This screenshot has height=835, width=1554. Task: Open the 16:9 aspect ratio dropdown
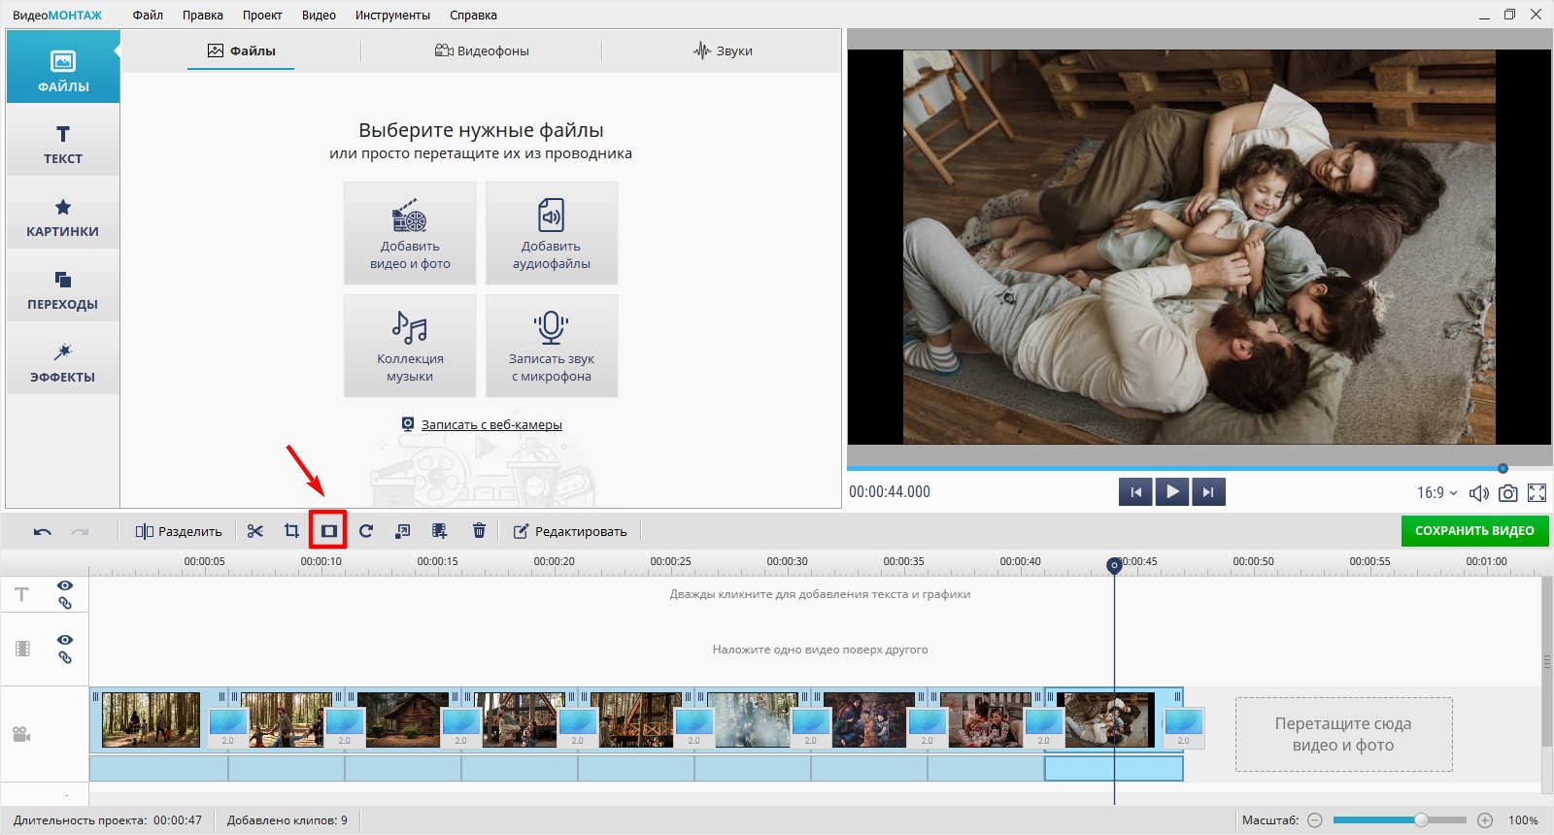tap(1436, 493)
